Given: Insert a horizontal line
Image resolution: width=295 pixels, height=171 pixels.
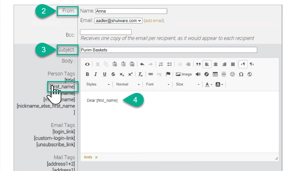Looking at the screenshot, I should click(x=224, y=74).
